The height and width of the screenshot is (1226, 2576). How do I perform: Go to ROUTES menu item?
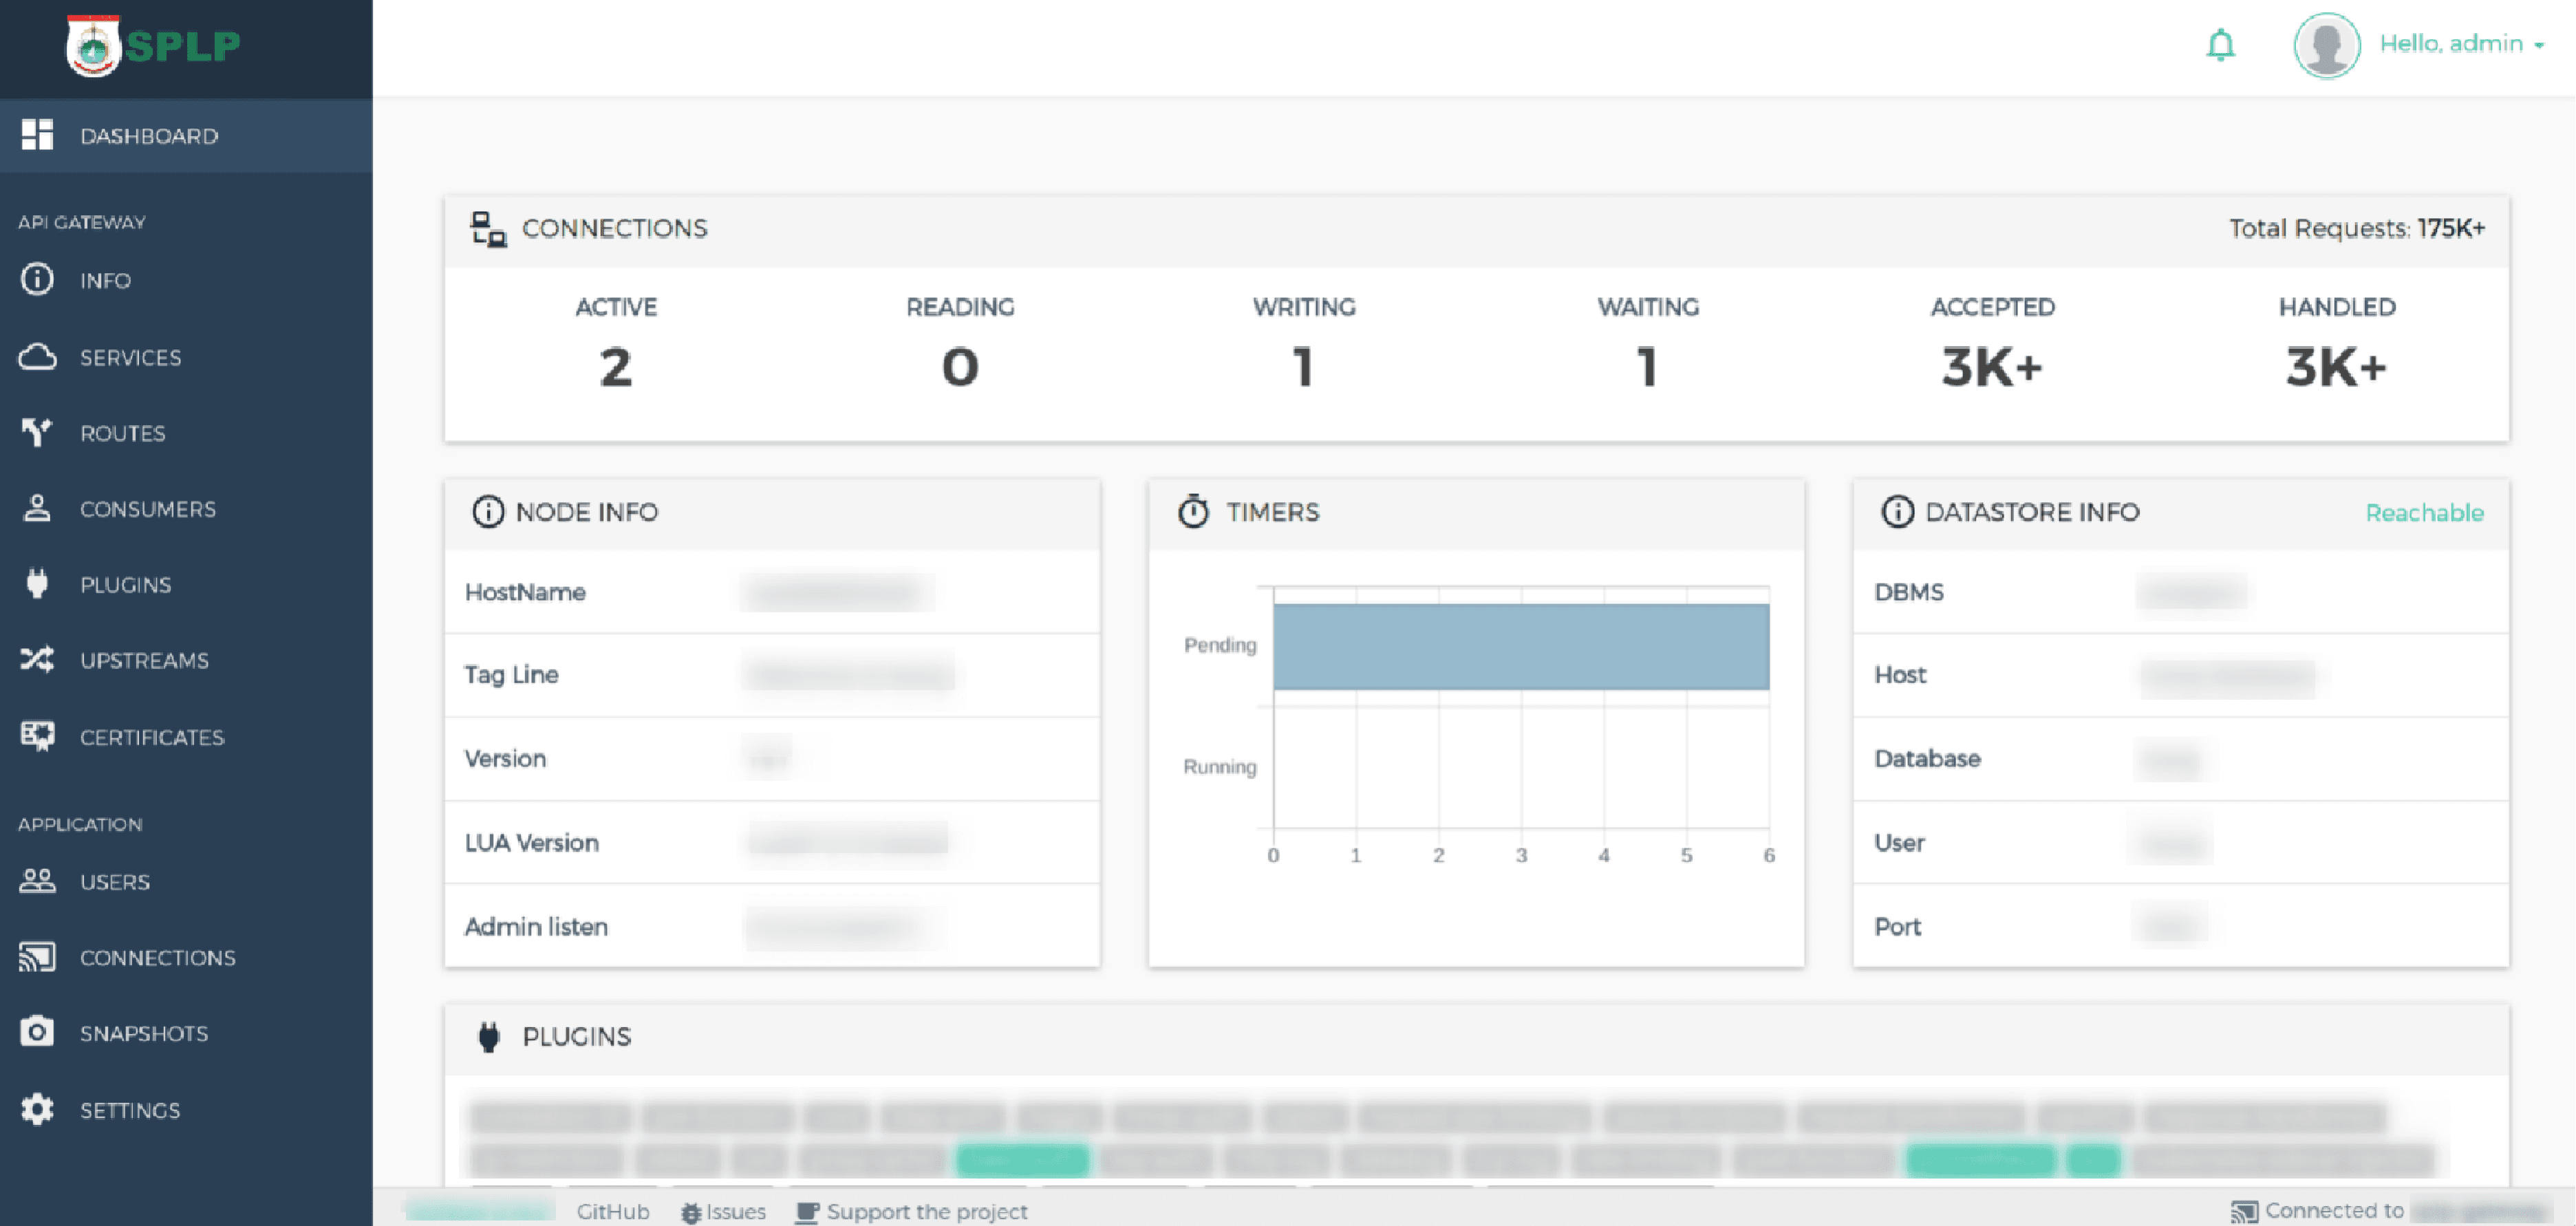pos(186,432)
